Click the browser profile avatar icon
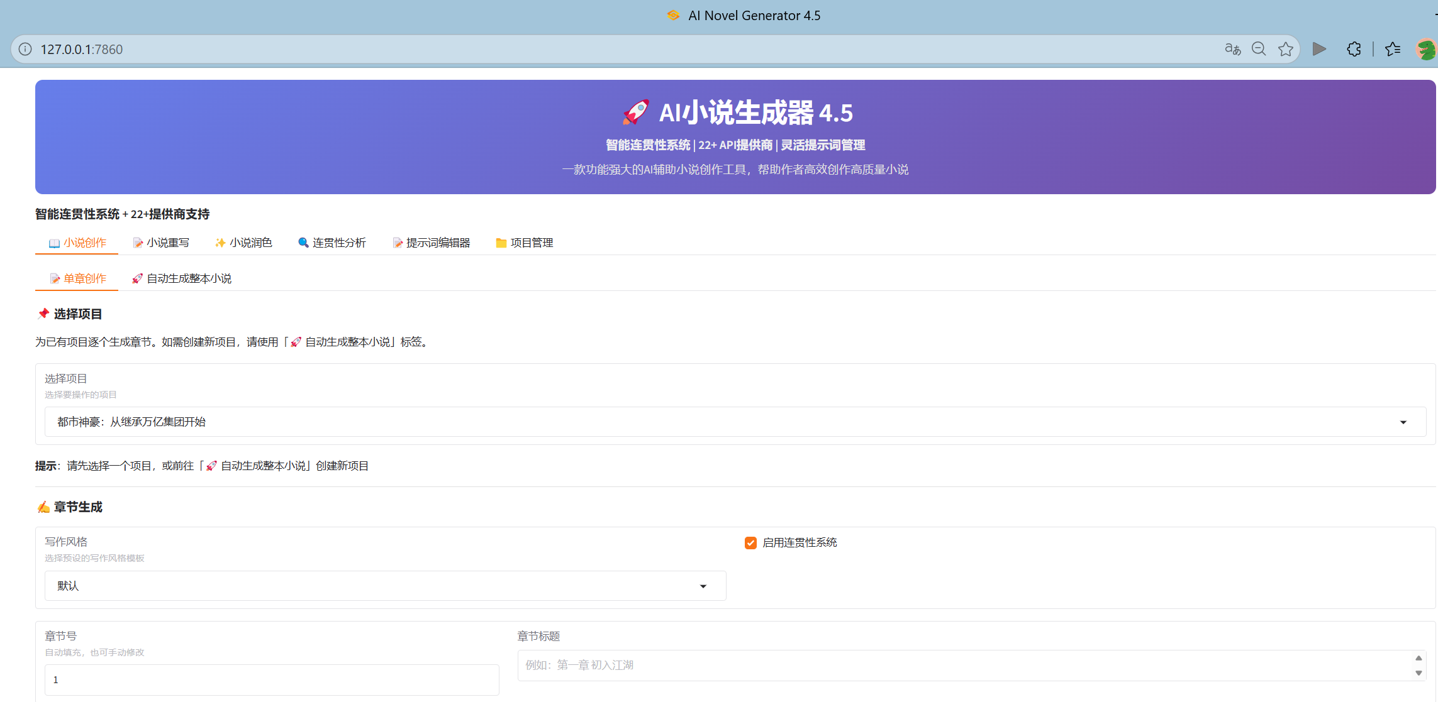The image size is (1438, 702). [1427, 49]
